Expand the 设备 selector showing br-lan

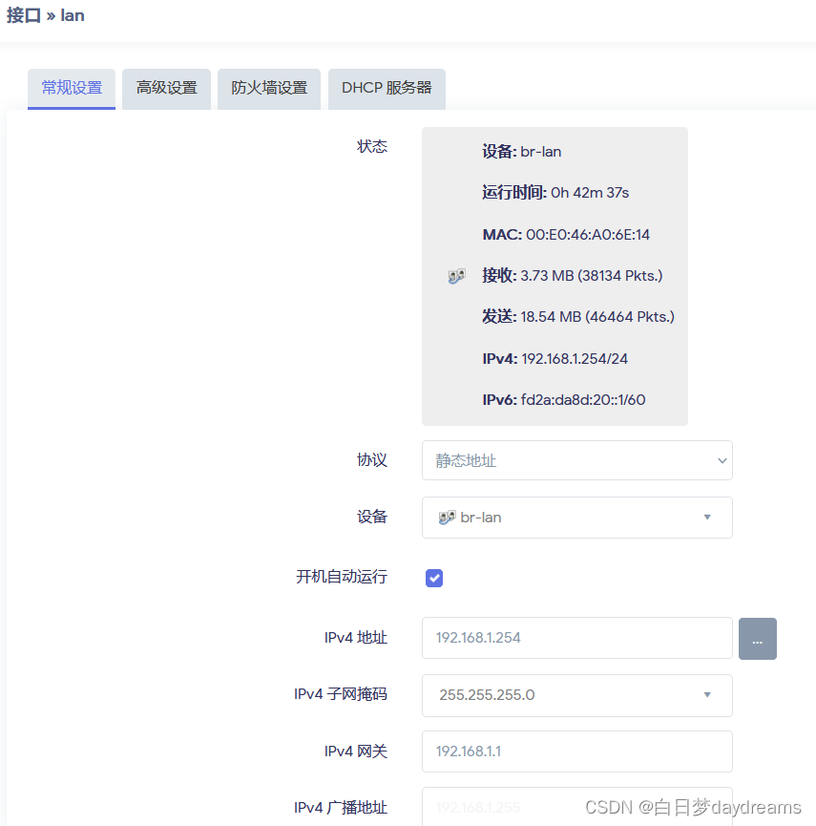576,517
